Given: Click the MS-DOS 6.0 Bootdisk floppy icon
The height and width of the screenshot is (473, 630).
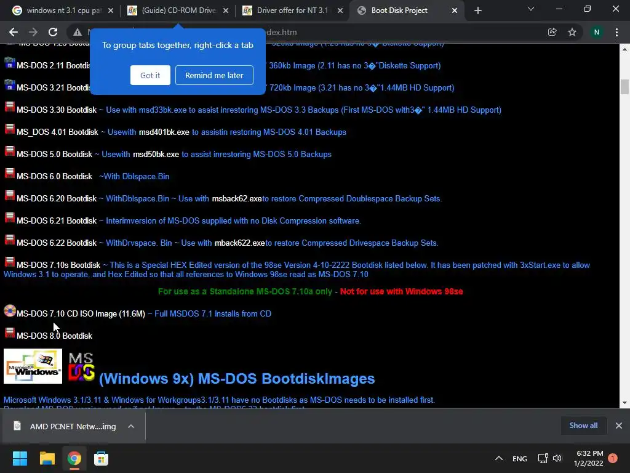Looking at the screenshot, I should [10, 173].
